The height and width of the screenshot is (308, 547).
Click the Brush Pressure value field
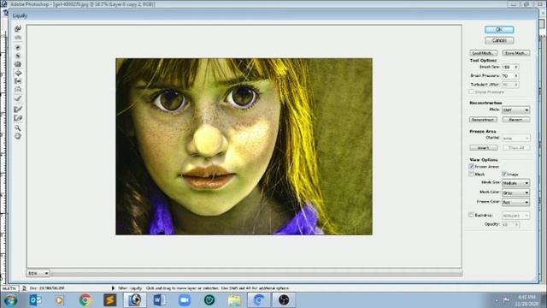pyautogui.click(x=508, y=76)
